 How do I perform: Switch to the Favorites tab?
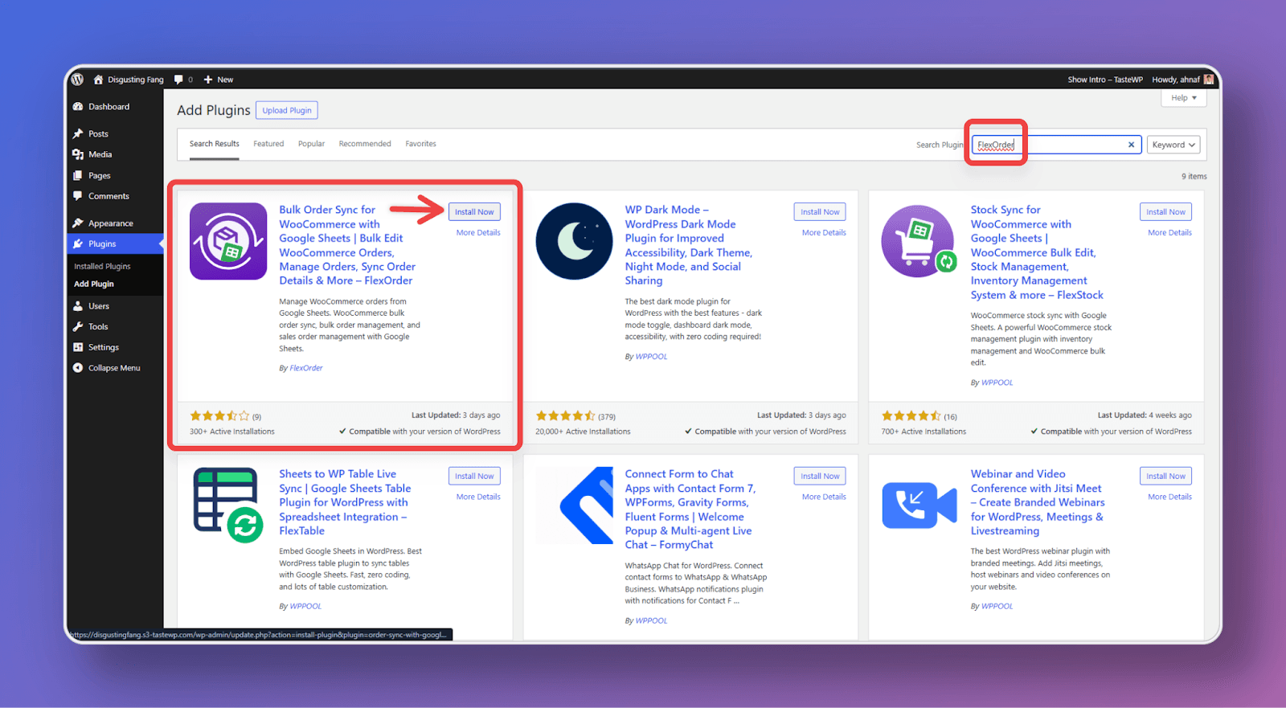tap(420, 144)
